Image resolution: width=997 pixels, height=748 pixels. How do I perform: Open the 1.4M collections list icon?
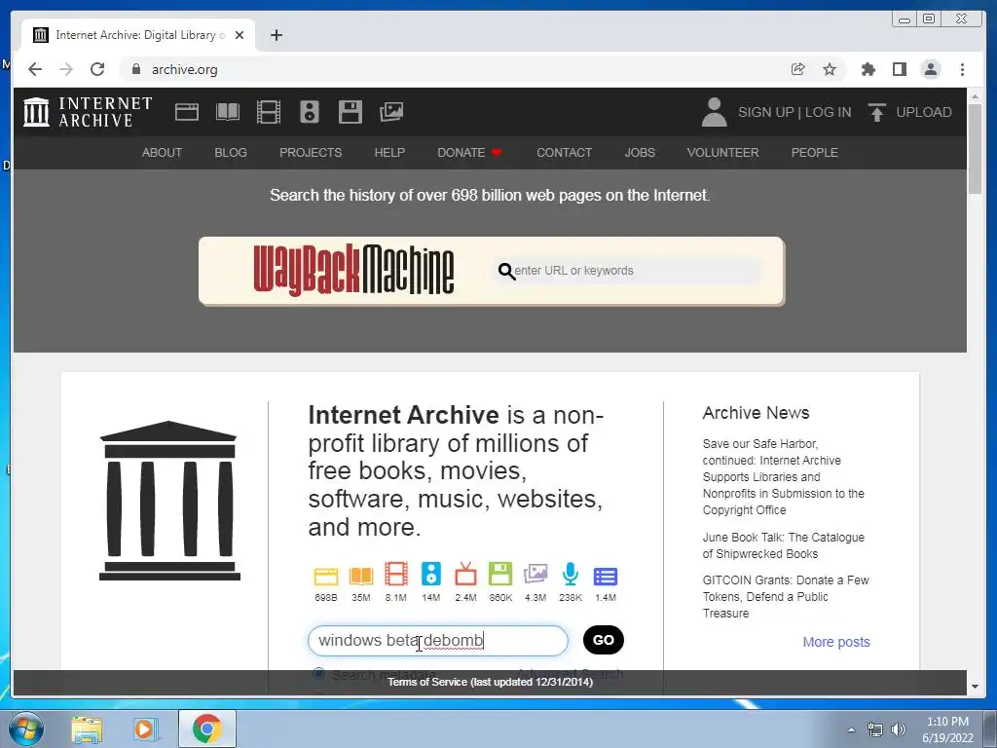[x=606, y=577]
